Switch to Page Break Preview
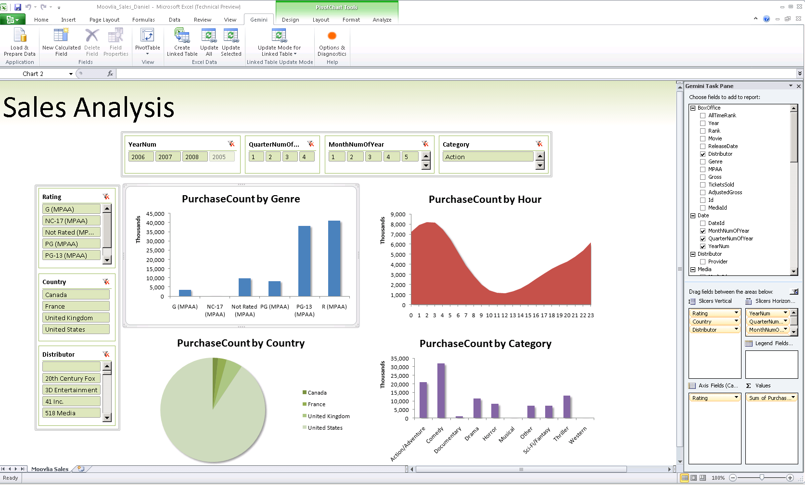This screenshot has height=485, width=805. pyautogui.click(x=703, y=478)
